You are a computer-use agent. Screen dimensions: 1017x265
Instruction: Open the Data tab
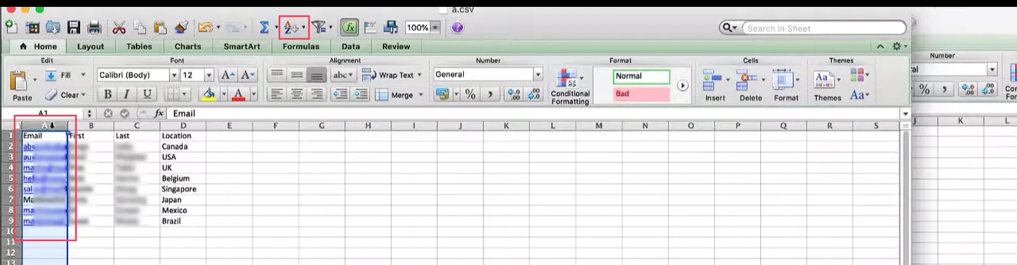351,47
